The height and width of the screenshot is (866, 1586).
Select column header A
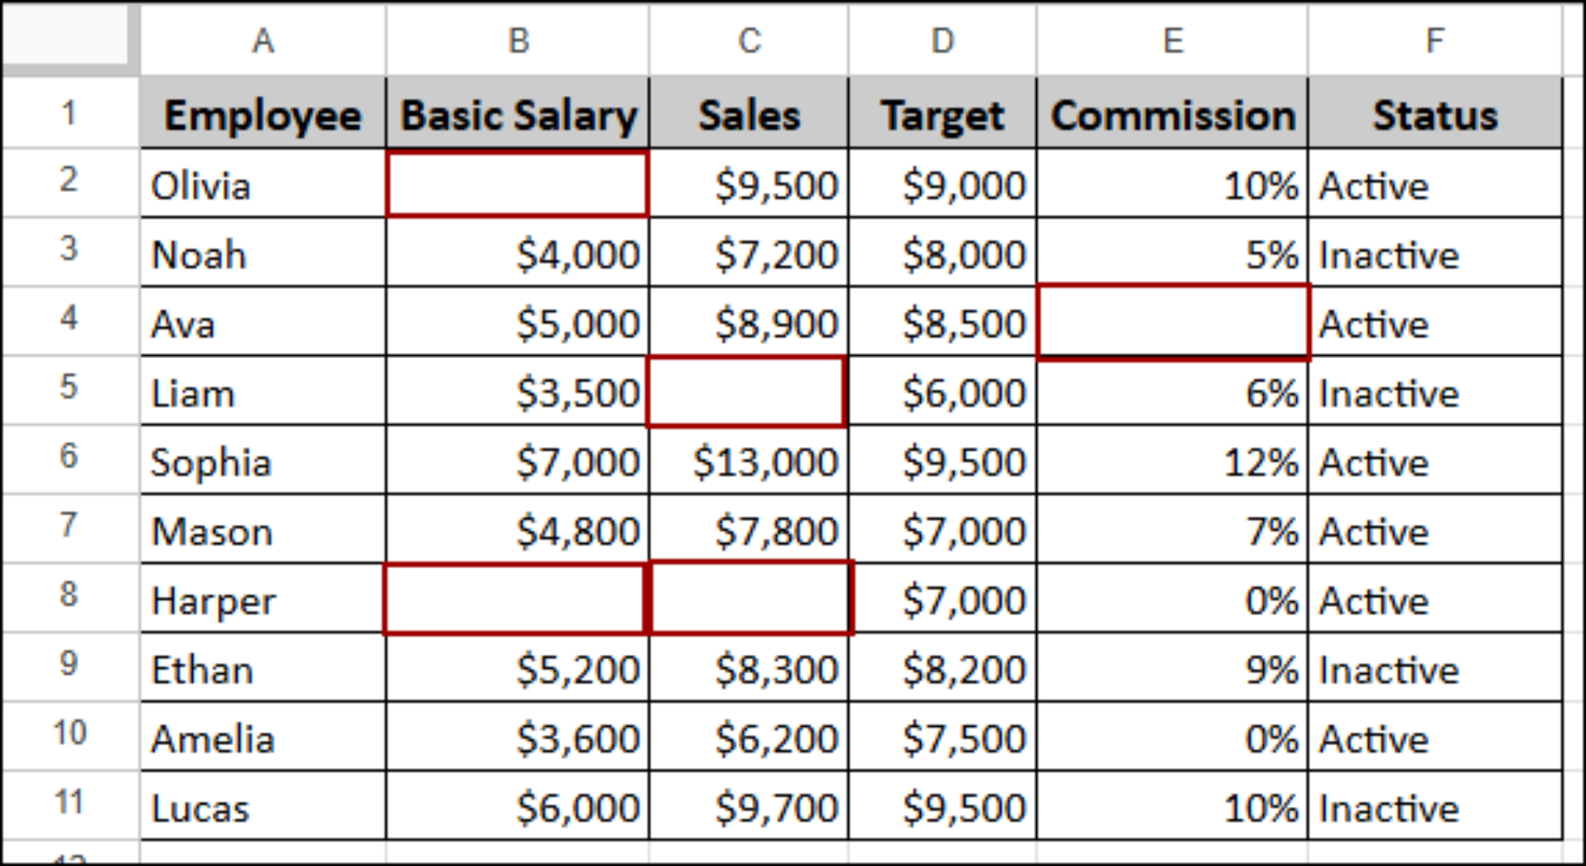[263, 40]
